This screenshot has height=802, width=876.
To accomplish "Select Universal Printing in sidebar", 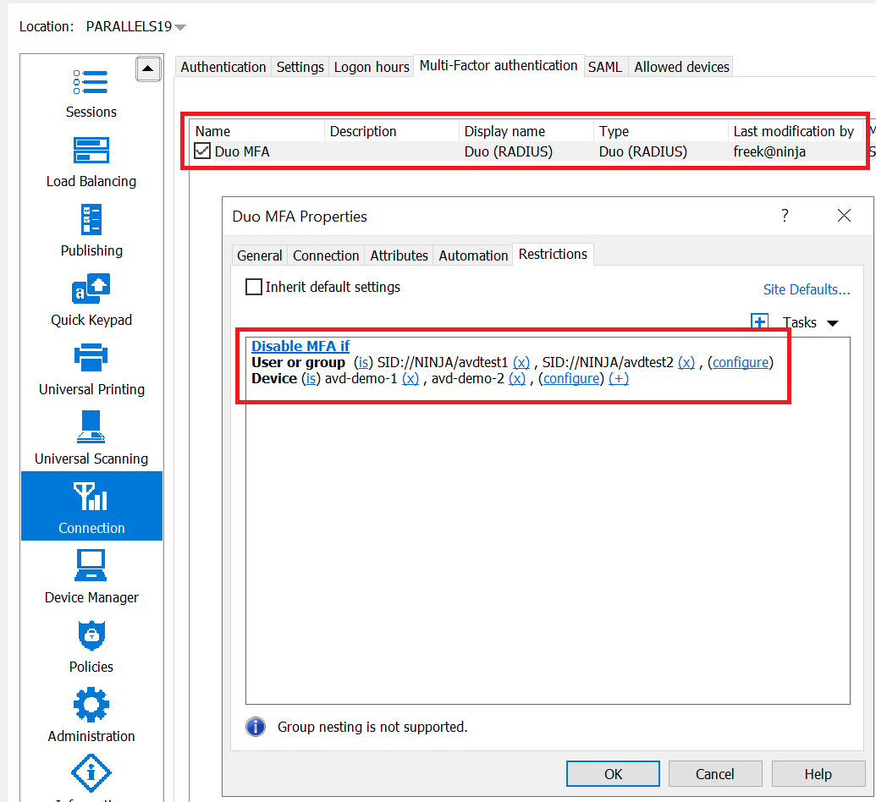I will point(91,370).
